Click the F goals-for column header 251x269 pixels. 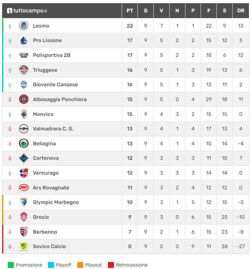point(209,11)
